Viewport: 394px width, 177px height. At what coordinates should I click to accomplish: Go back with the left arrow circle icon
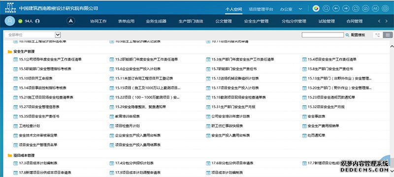336,9
